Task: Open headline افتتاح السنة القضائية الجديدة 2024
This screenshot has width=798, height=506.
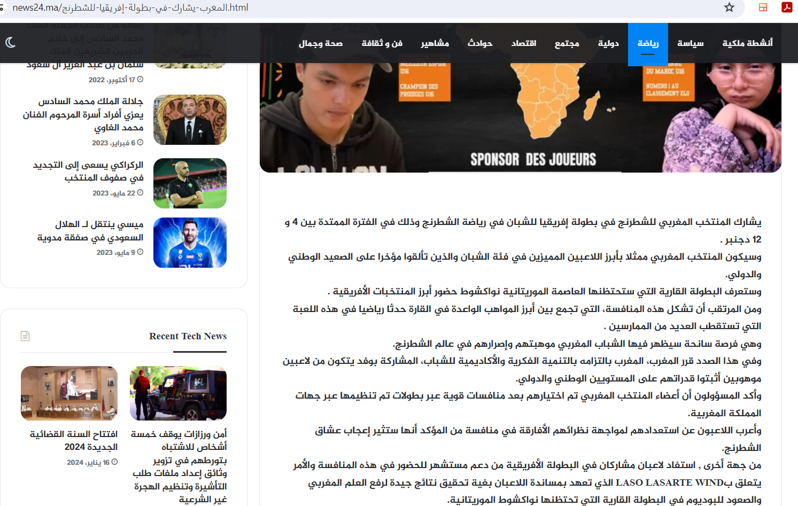Action: (74, 440)
